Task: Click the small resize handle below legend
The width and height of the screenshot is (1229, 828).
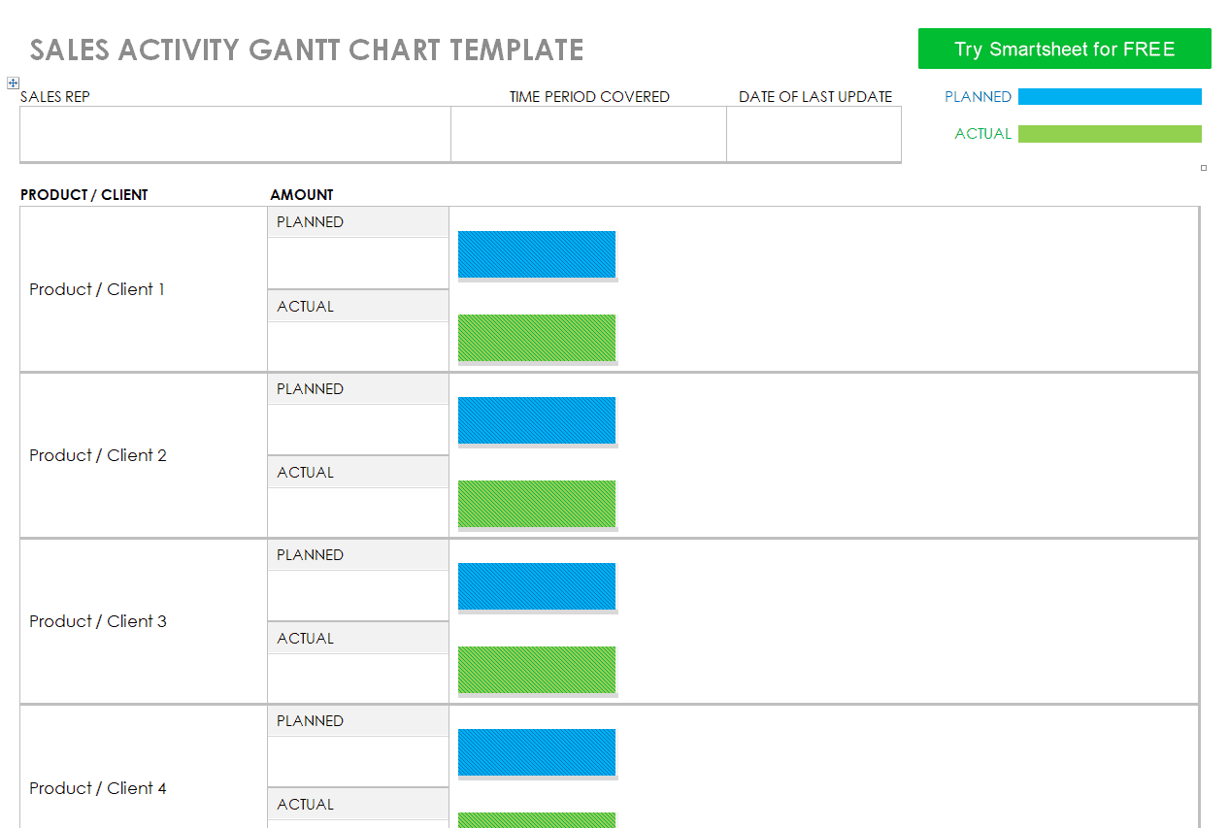Action: point(1204,168)
